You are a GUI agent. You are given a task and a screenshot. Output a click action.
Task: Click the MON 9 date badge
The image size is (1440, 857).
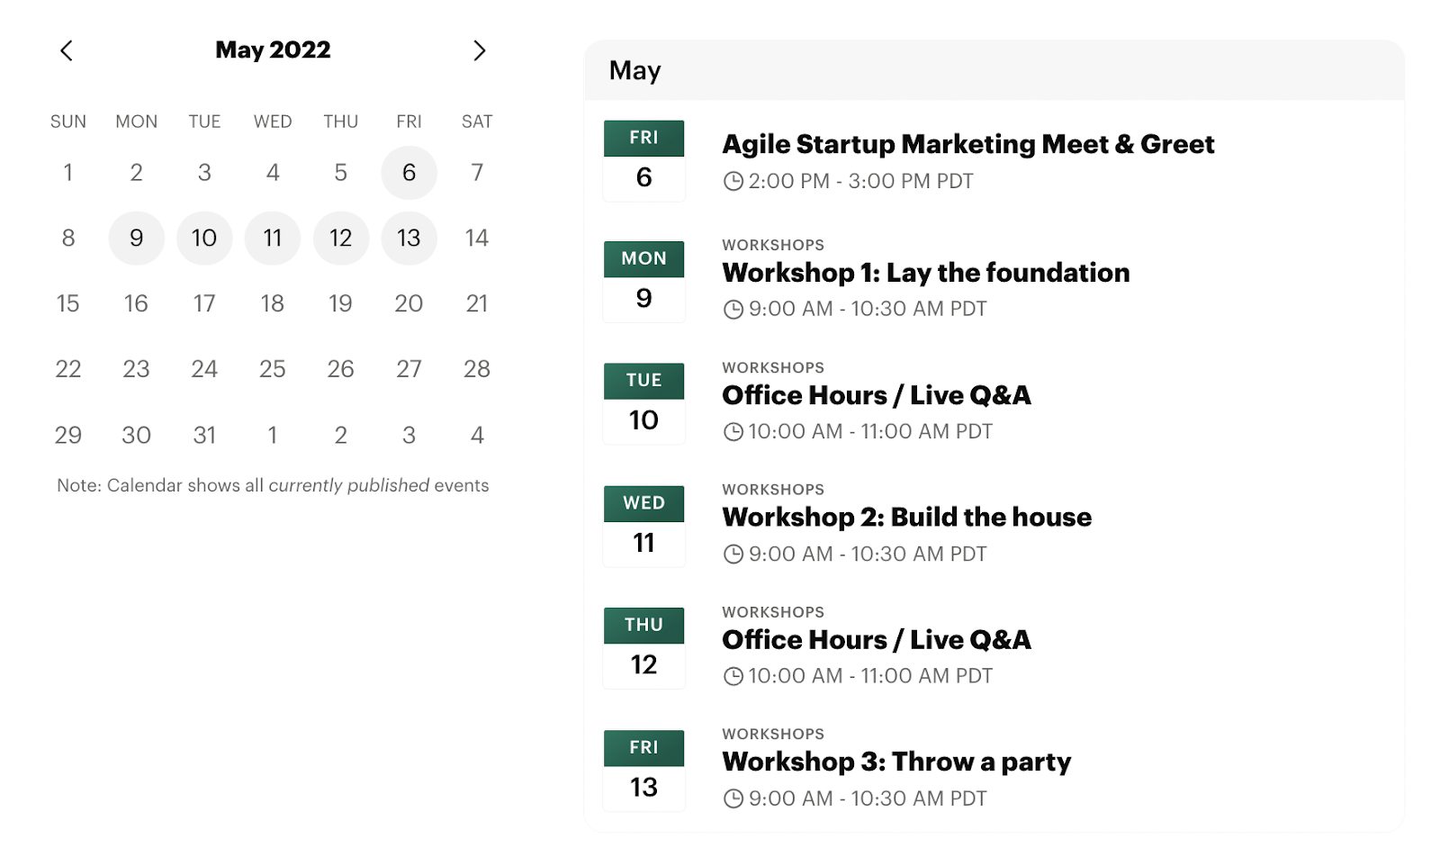[x=643, y=281]
